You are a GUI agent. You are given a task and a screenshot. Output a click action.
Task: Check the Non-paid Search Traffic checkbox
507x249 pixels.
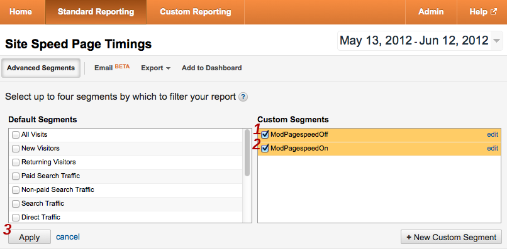(16, 190)
